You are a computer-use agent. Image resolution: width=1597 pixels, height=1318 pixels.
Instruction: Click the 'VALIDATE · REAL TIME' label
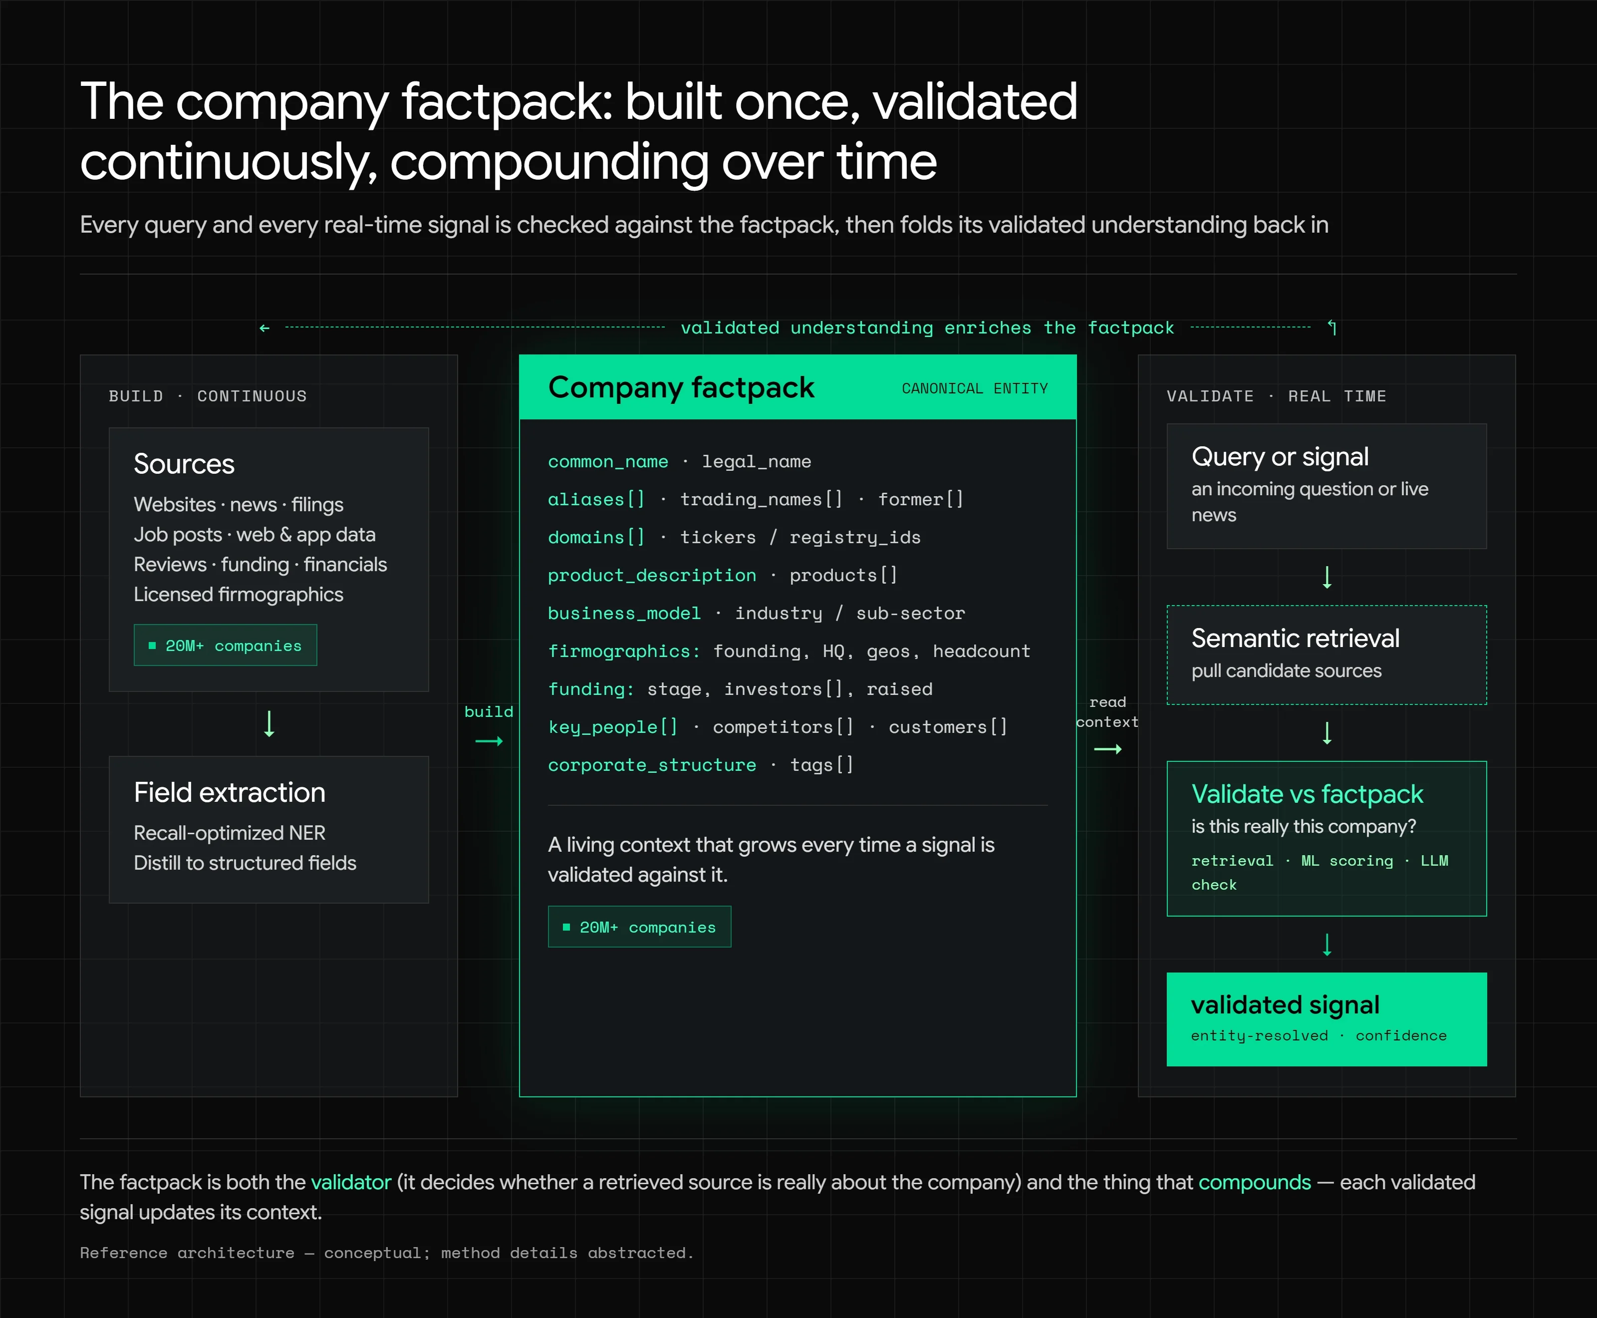pos(1277,396)
